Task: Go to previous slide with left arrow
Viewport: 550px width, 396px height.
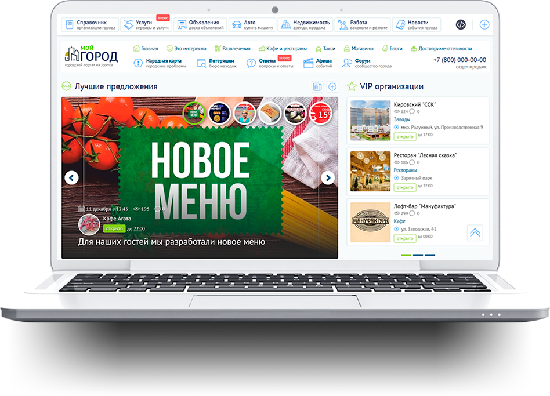Action: pyautogui.click(x=72, y=178)
